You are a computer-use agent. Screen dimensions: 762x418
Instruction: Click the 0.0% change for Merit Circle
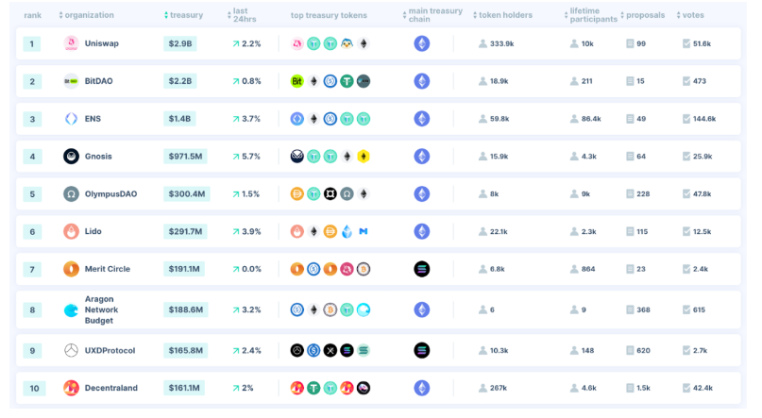point(251,269)
